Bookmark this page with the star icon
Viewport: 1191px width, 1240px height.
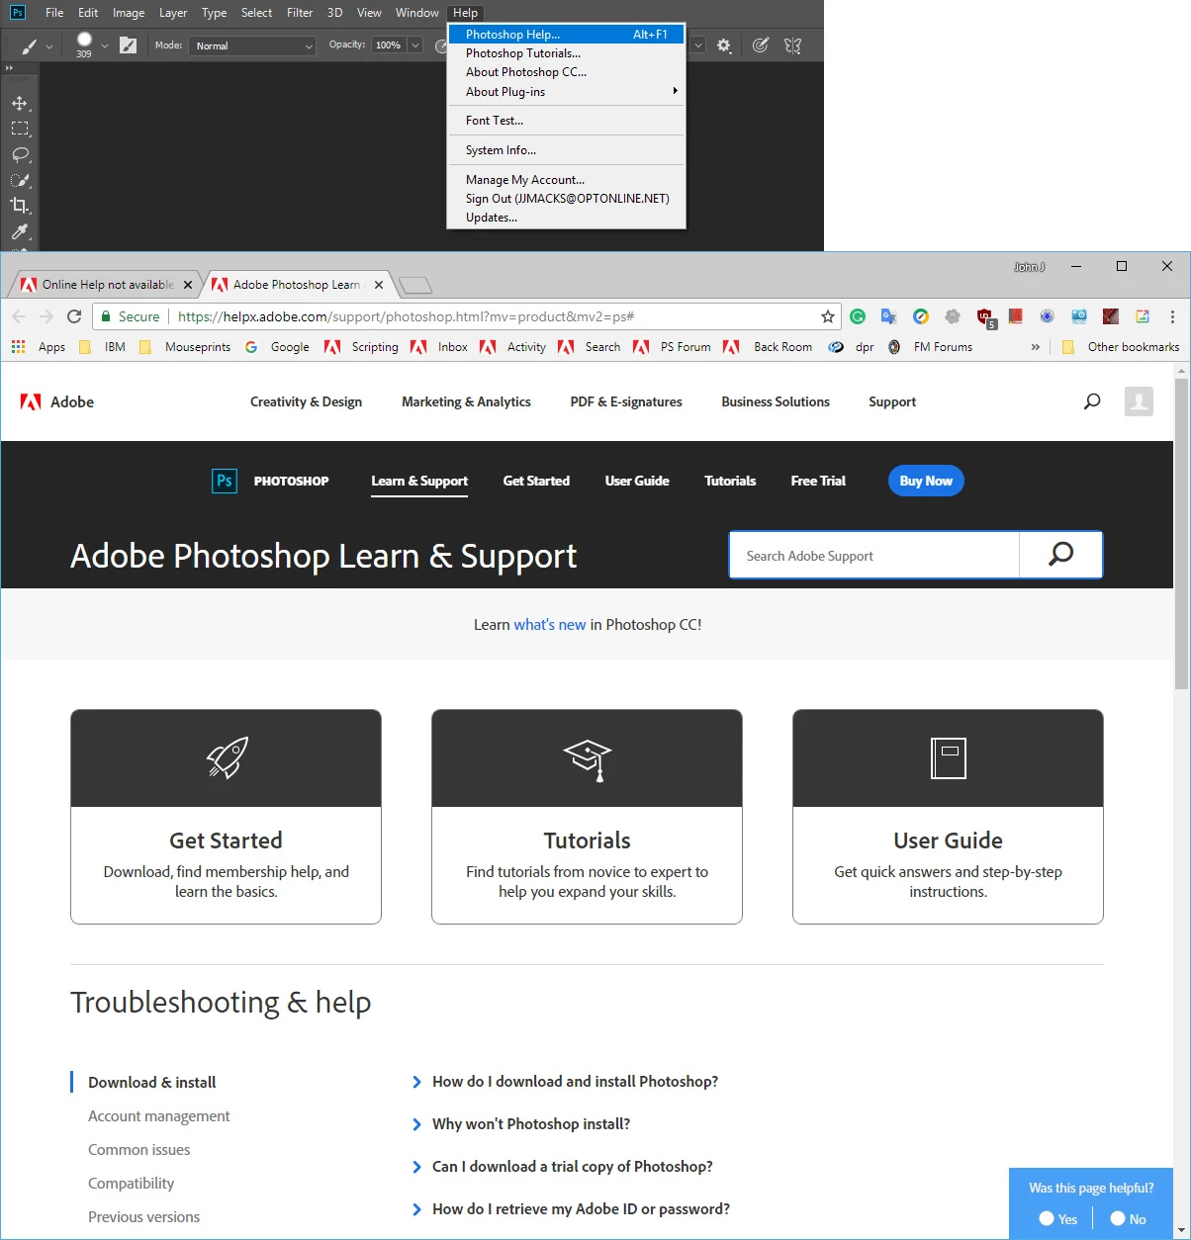point(828,316)
